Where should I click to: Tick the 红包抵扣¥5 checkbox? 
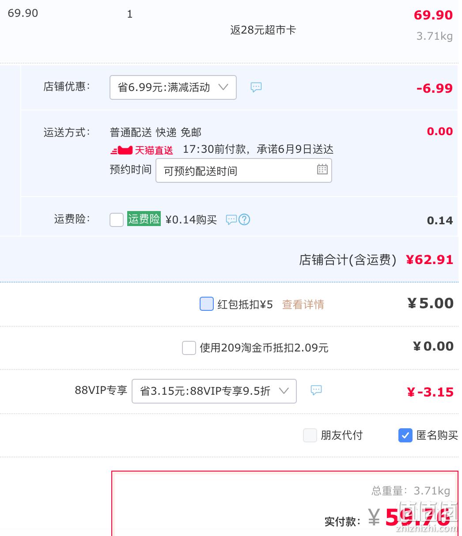[x=207, y=304]
